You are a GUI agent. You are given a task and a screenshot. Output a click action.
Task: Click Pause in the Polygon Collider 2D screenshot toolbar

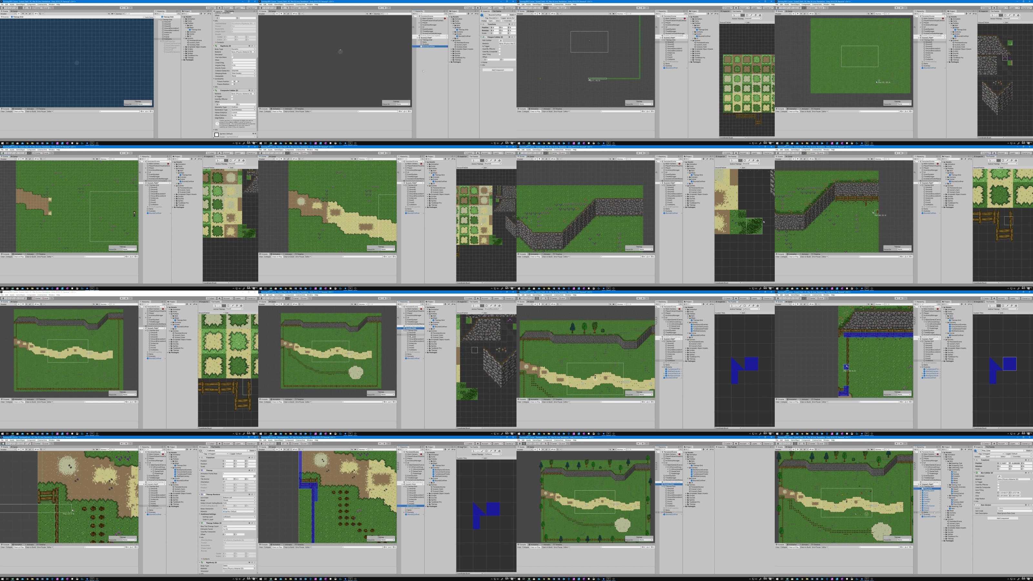(384, 8)
